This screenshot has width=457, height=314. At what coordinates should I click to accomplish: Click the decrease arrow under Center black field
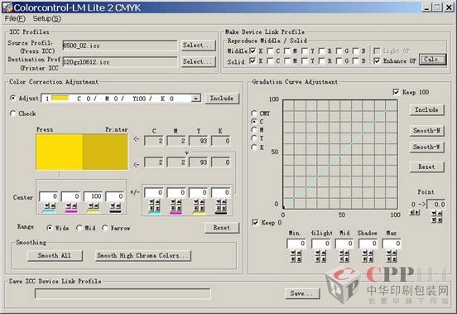pyautogui.click(x=113, y=206)
